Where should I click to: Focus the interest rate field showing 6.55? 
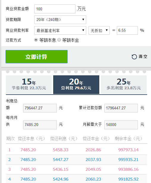[x=127, y=30]
